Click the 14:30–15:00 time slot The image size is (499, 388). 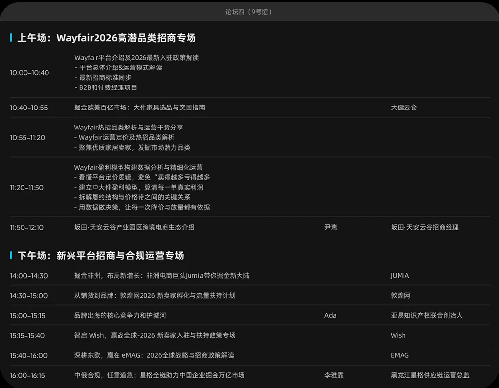(28, 296)
